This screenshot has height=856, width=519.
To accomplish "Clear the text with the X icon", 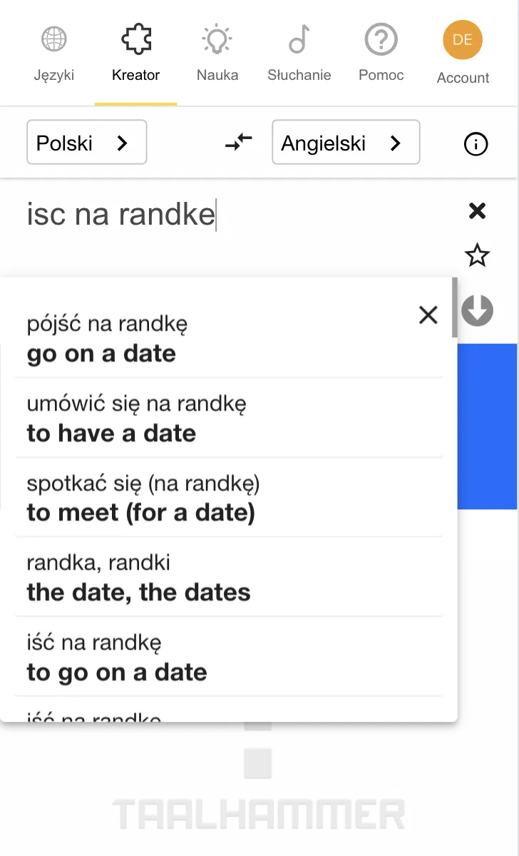I will click(x=477, y=210).
